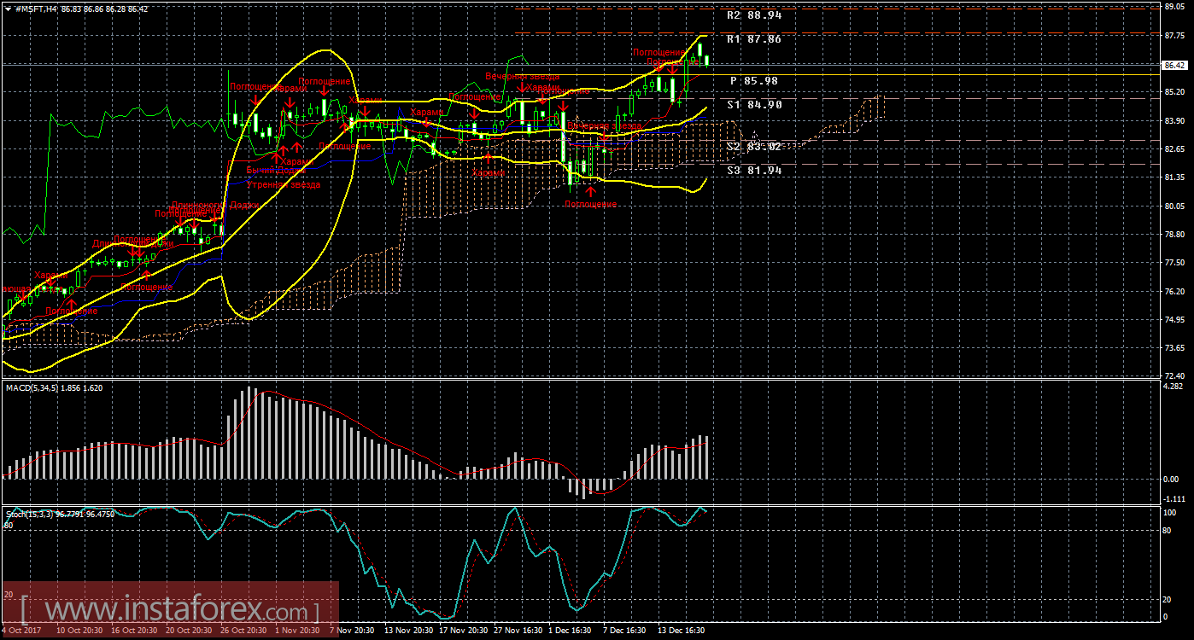1194x640 pixels.
Task: Select the R2 88.94 resistance label
Action: [x=753, y=15]
